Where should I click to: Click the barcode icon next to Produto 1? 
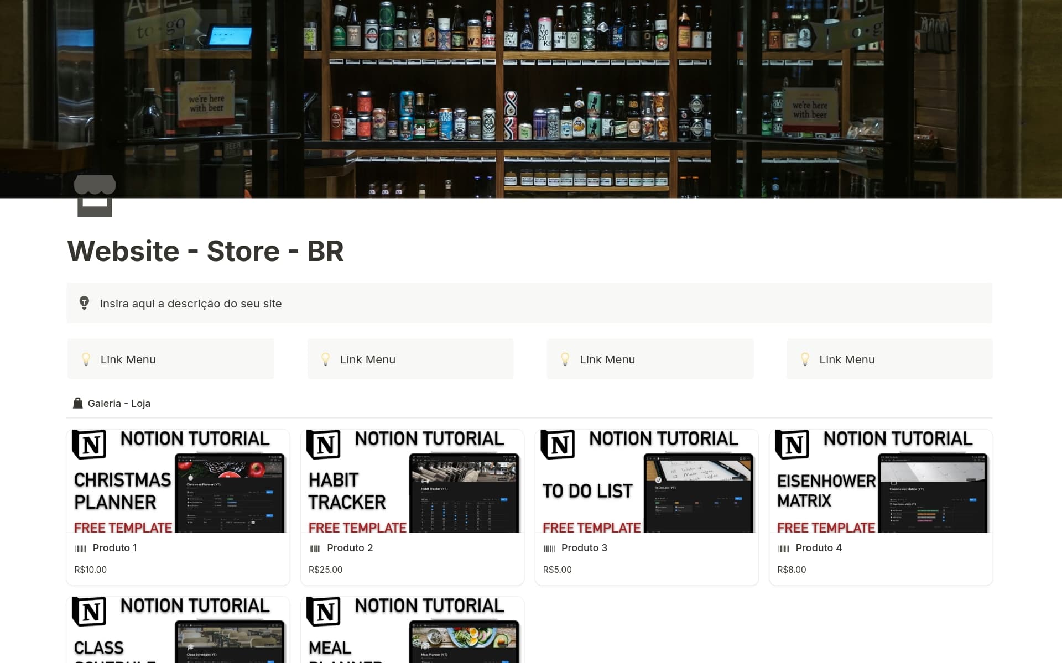(81, 548)
